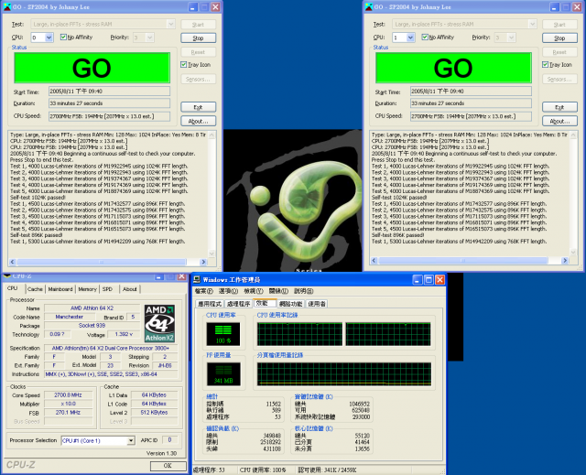Switch to Mainboard tab in CPU-Z
The image size is (586, 475).
coord(60,289)
